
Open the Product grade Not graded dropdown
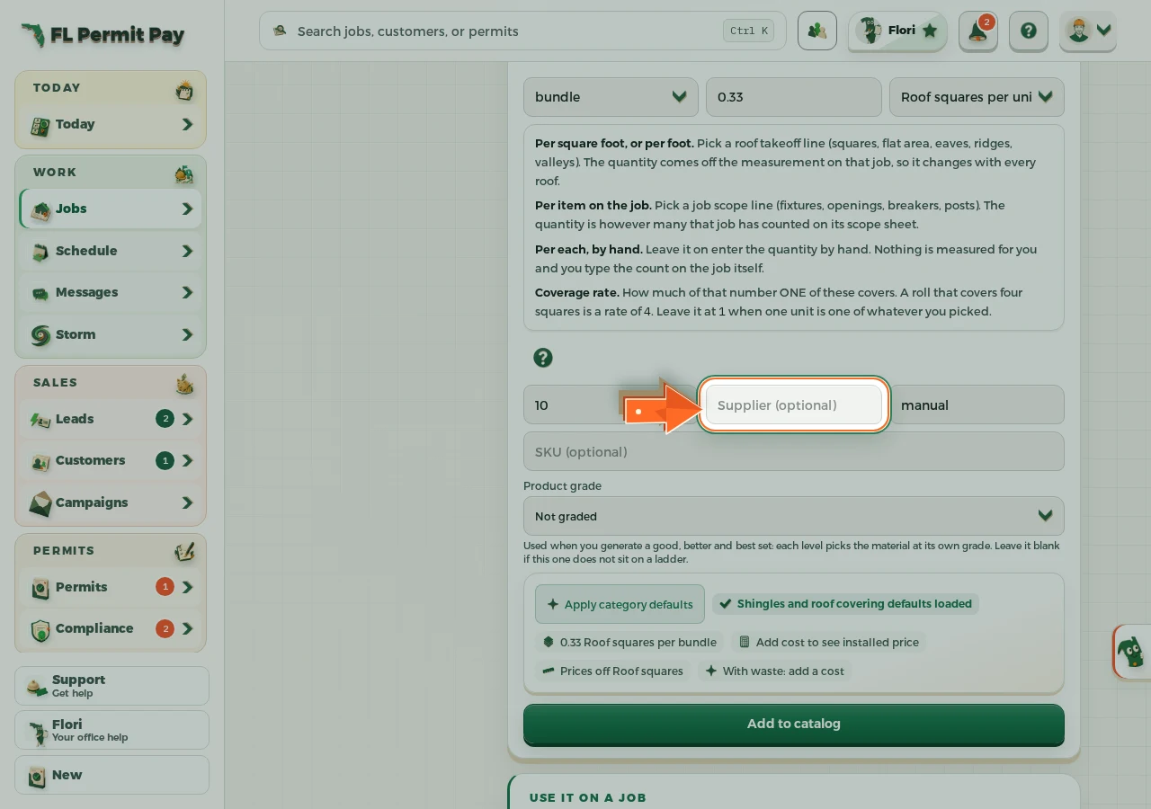[x=794, y=516]
